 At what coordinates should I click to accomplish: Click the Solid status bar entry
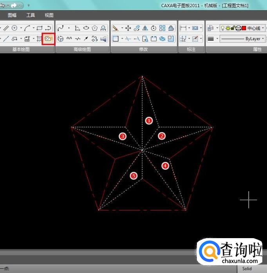(247, 269)
